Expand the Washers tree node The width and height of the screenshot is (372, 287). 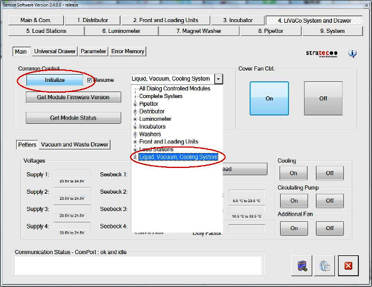click(x=135, y=135)
